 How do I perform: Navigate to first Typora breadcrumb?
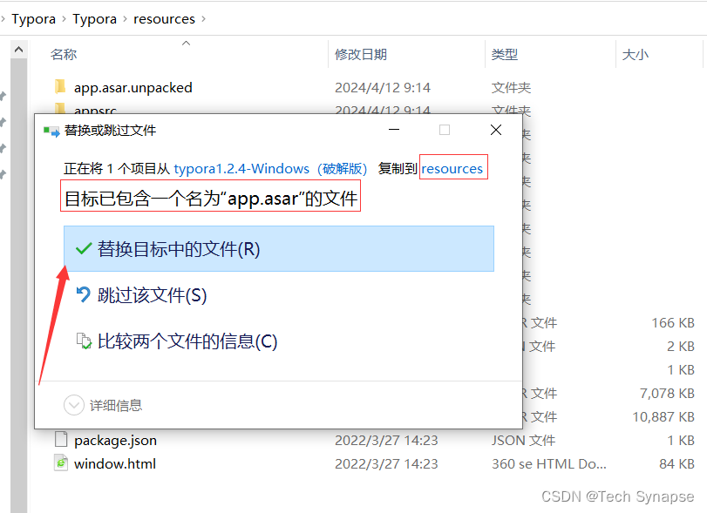click(x=33, y=19)
